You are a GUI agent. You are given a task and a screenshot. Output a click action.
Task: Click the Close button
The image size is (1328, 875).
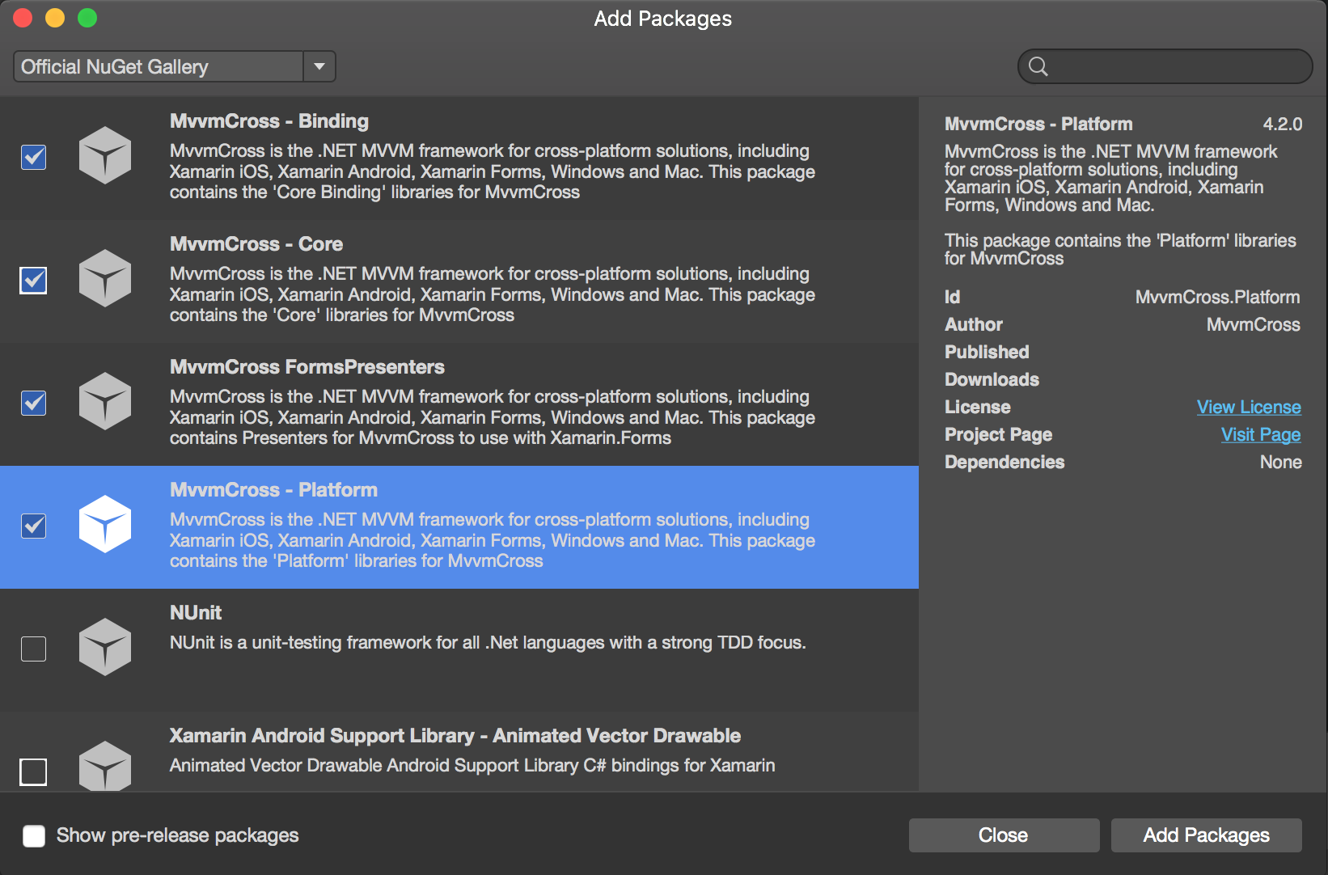coord(1004,835)
